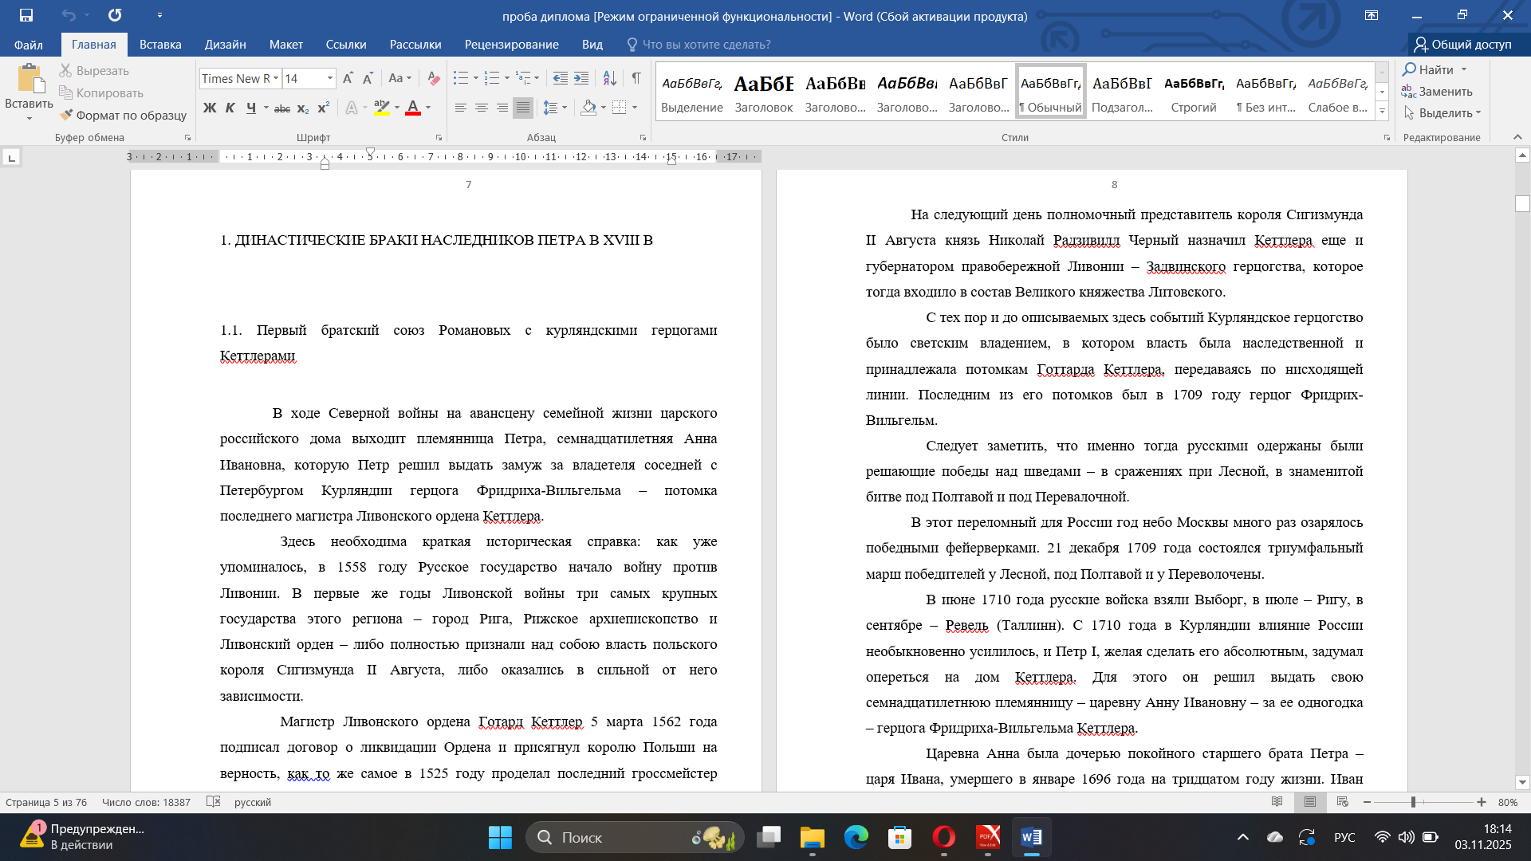Open the Times New Roman font dropdown
The image size is (1531, 861).
(276, 78)
